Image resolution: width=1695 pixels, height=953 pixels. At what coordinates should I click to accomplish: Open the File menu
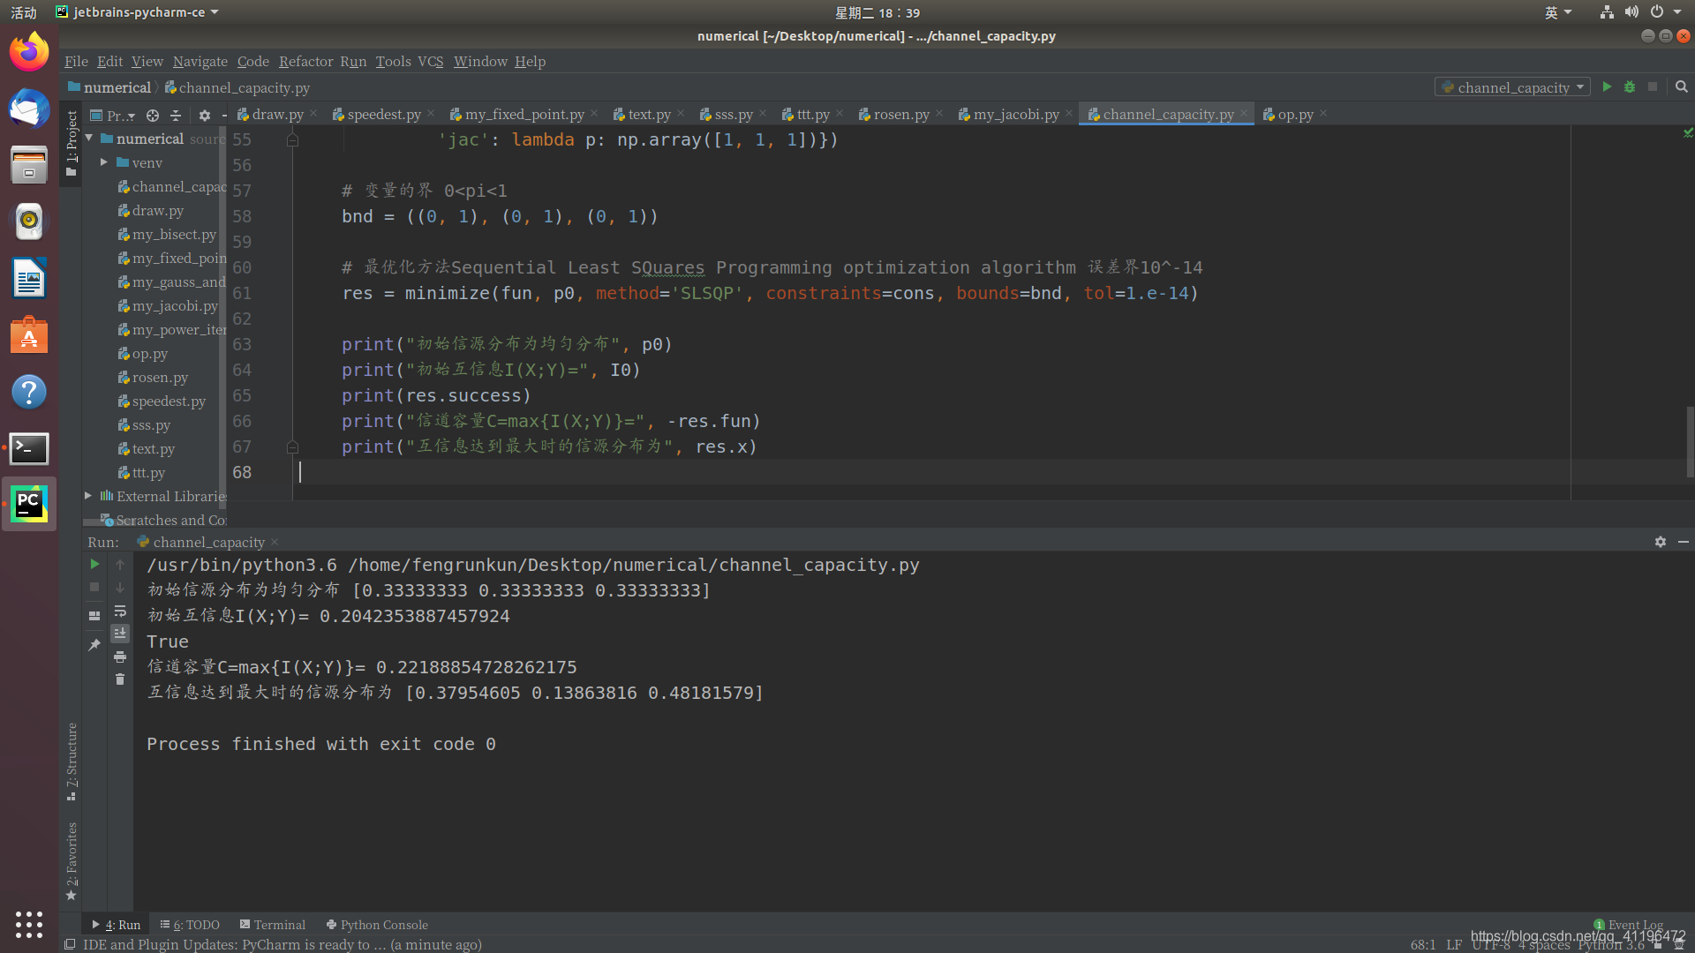tap(76, 61)
